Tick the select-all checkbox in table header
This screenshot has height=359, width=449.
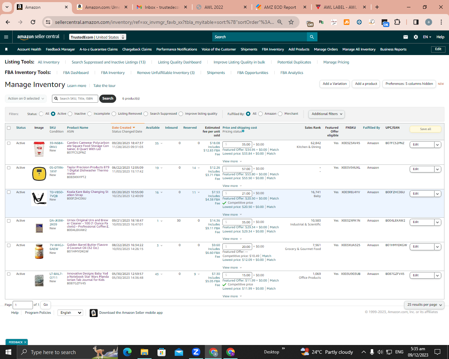(x=9, y=128)
